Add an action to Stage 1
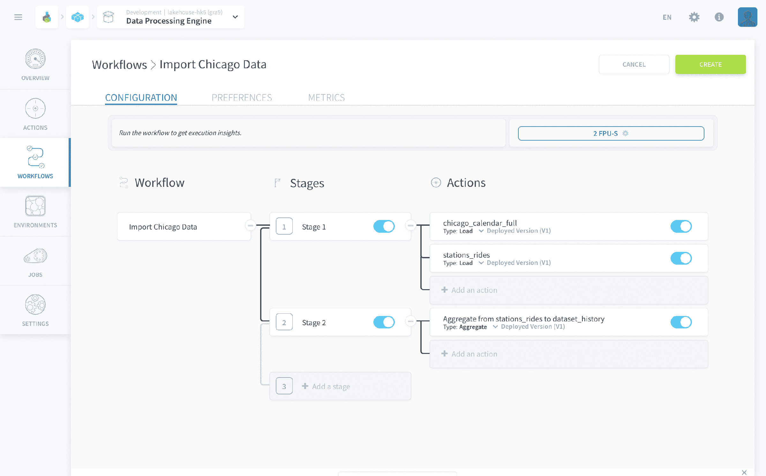The width and height of the screenshot is (766, 476). [x=569, y=290]
